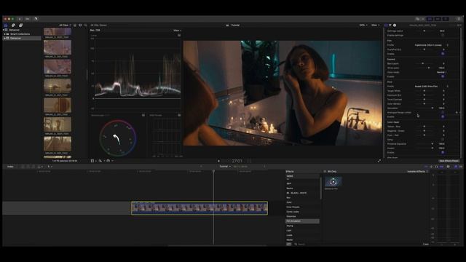Switch to the Color inspector icon
Viewport: 466px width, 262px height.
tap(390, 25)
